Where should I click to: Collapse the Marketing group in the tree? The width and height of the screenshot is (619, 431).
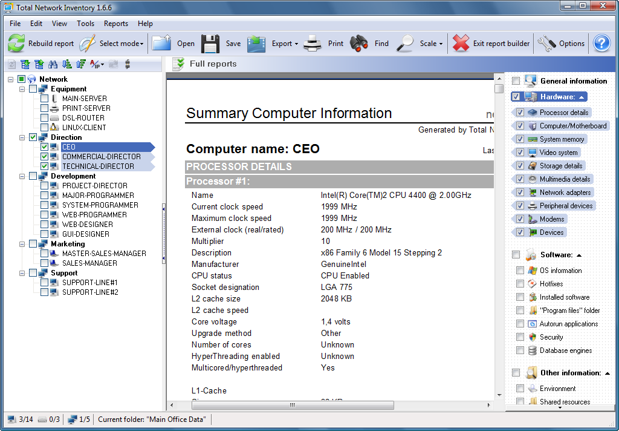22,244
